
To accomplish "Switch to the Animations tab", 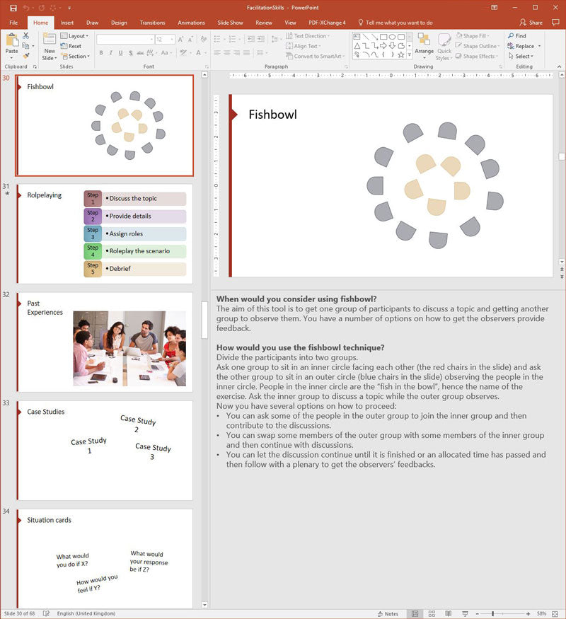I will click(192, 23).
